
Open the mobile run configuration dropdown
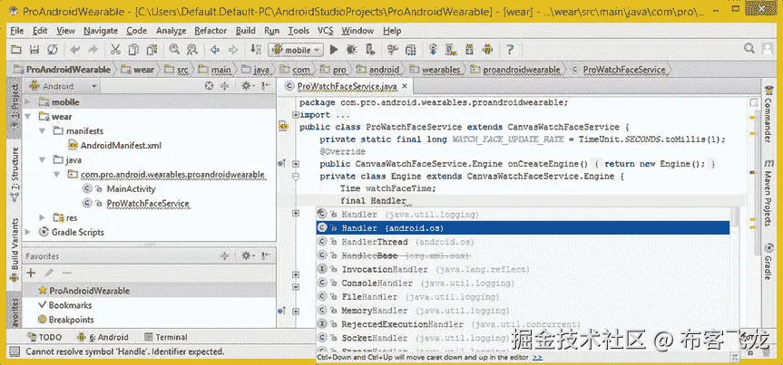pyautogui.click(x=296, y=50)
